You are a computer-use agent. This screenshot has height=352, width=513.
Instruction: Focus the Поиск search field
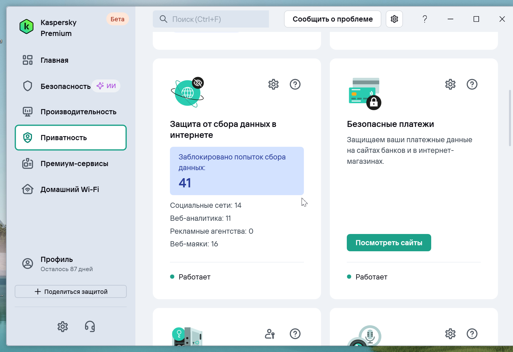[211, 19]
